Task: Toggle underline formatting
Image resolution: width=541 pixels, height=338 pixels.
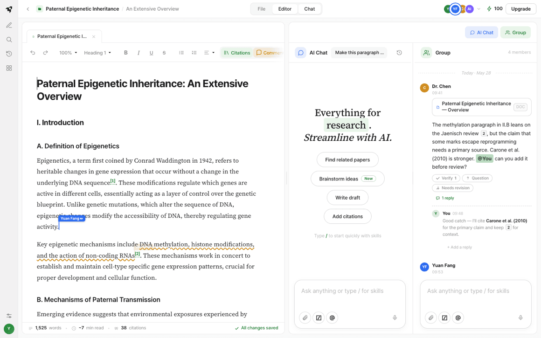Action: pyautogui.click(x=151, y=53)
